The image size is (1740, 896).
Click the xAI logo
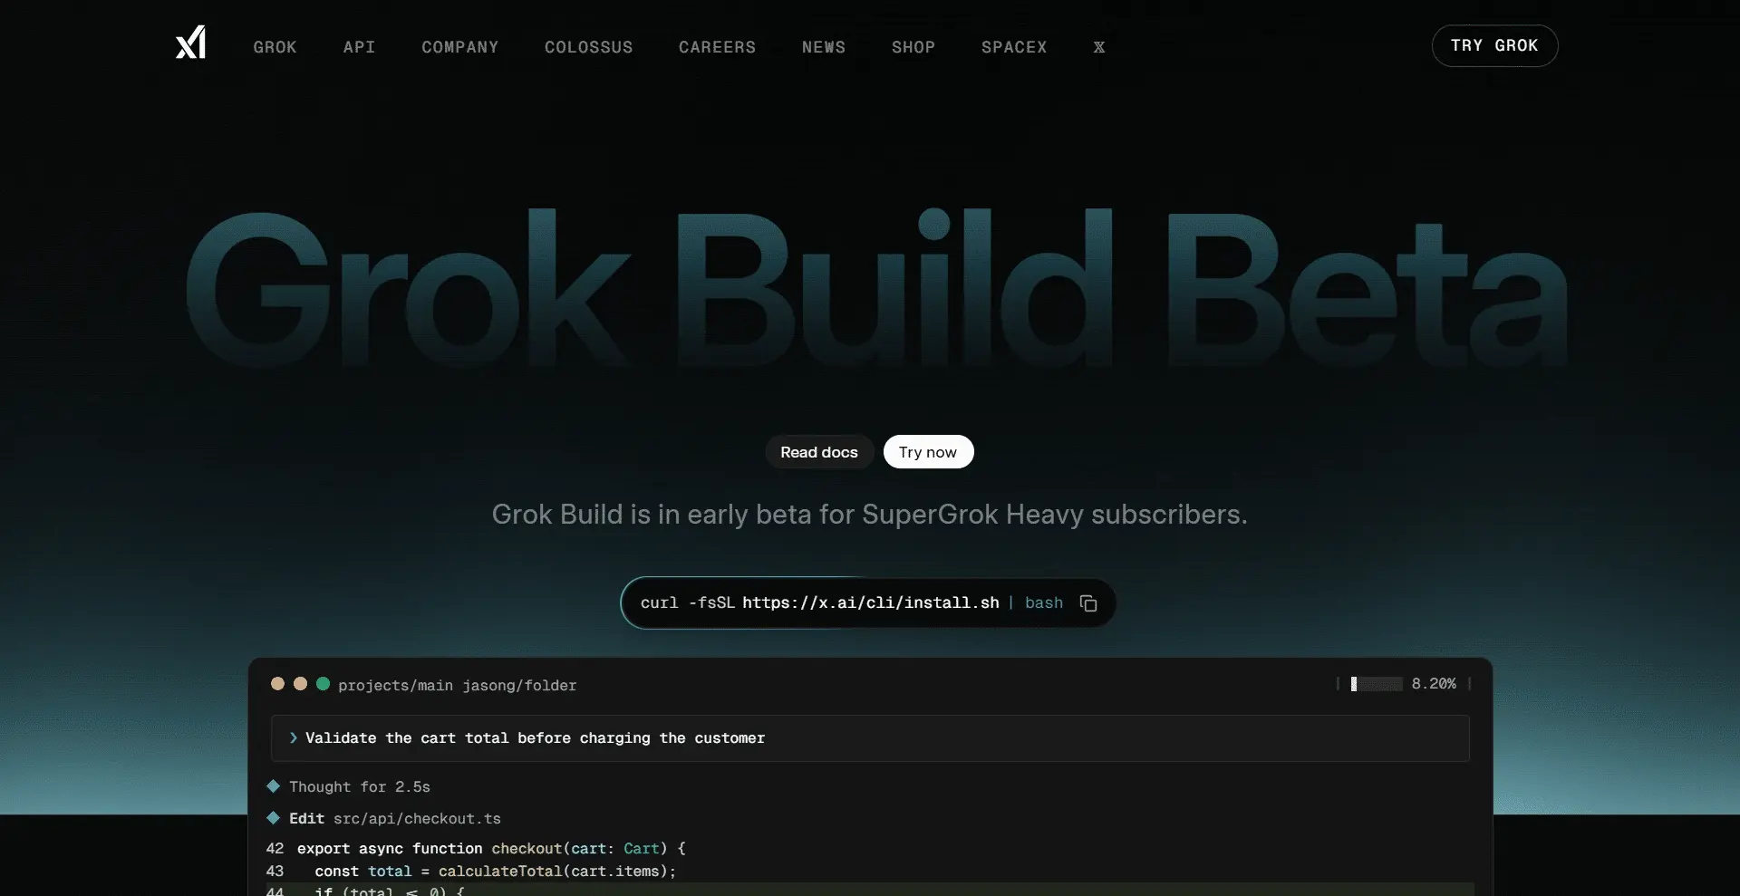(x=190, y=43)
